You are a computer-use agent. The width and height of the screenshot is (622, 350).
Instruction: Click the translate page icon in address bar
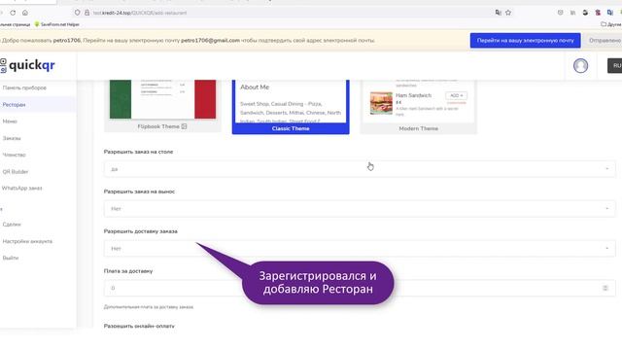(x=499, y=13)
